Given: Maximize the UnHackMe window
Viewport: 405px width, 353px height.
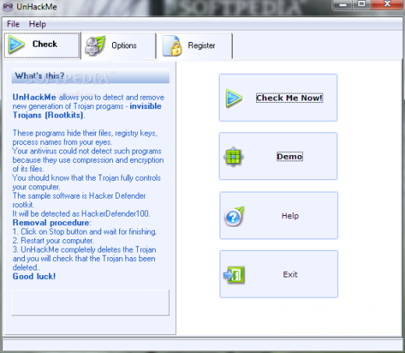Looking at the screenshot, I should click(x=361, y=5).
